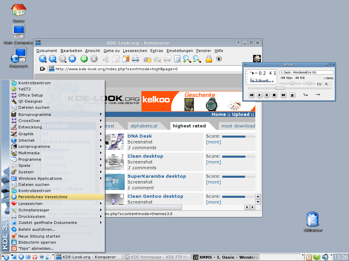Expand the Internet submenu
Viewport: 349px width, 261px height.
[57, 140]
